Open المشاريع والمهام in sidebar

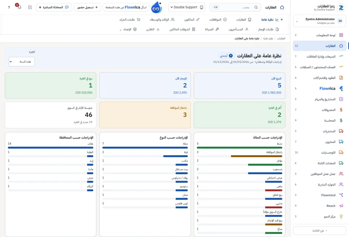point(320,99)
